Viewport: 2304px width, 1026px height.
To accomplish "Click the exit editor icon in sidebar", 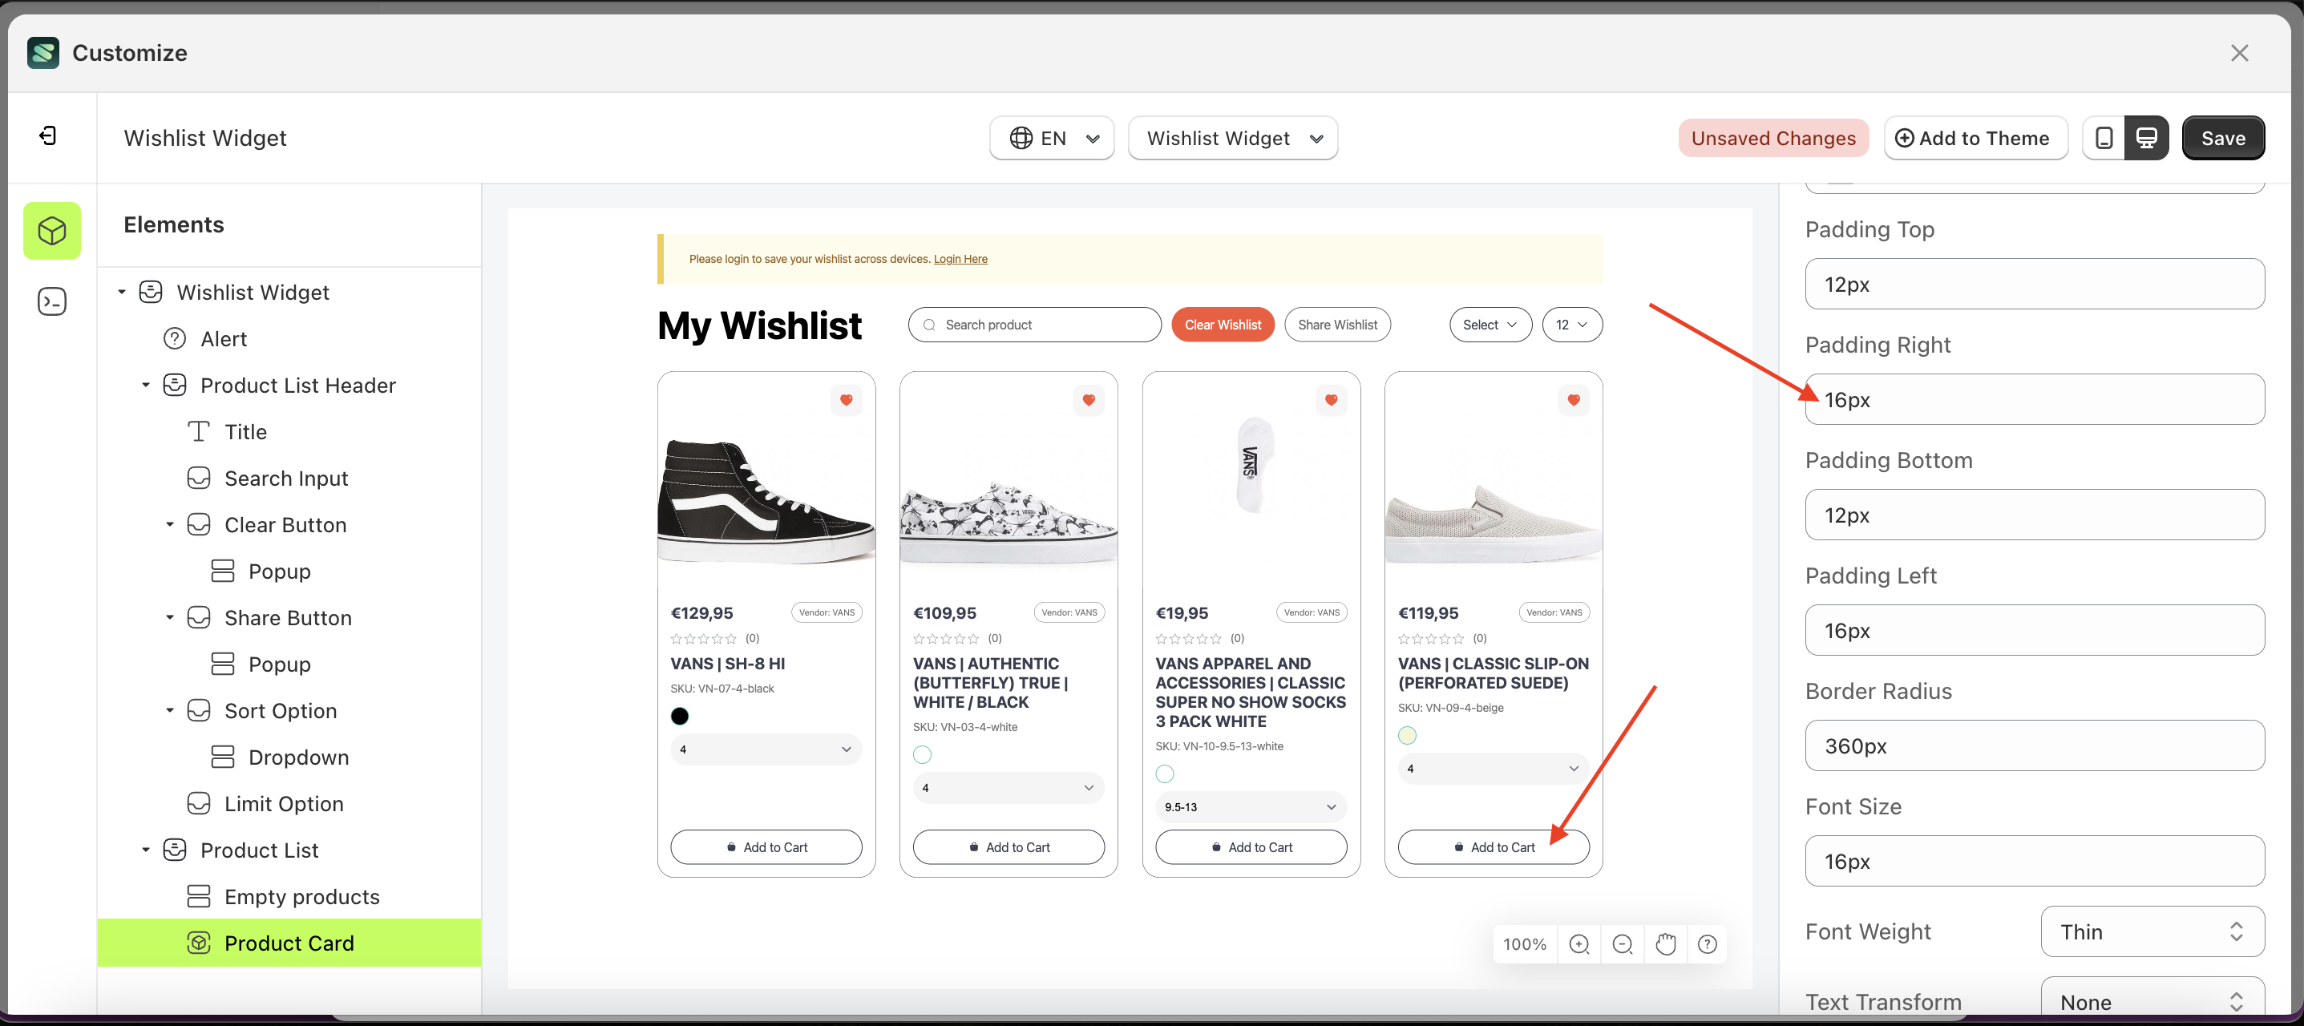I will tap(48, 136).
